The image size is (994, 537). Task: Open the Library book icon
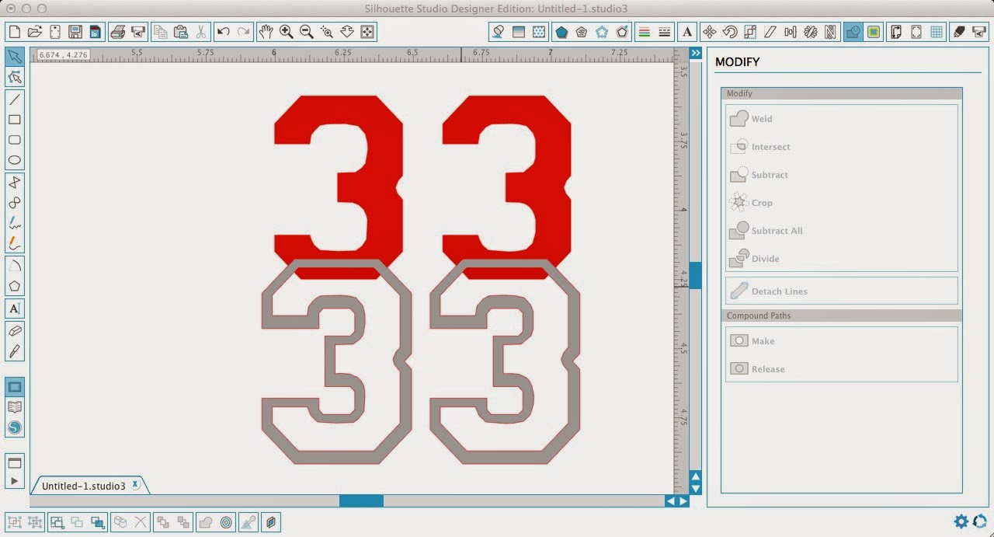point(15,407)
